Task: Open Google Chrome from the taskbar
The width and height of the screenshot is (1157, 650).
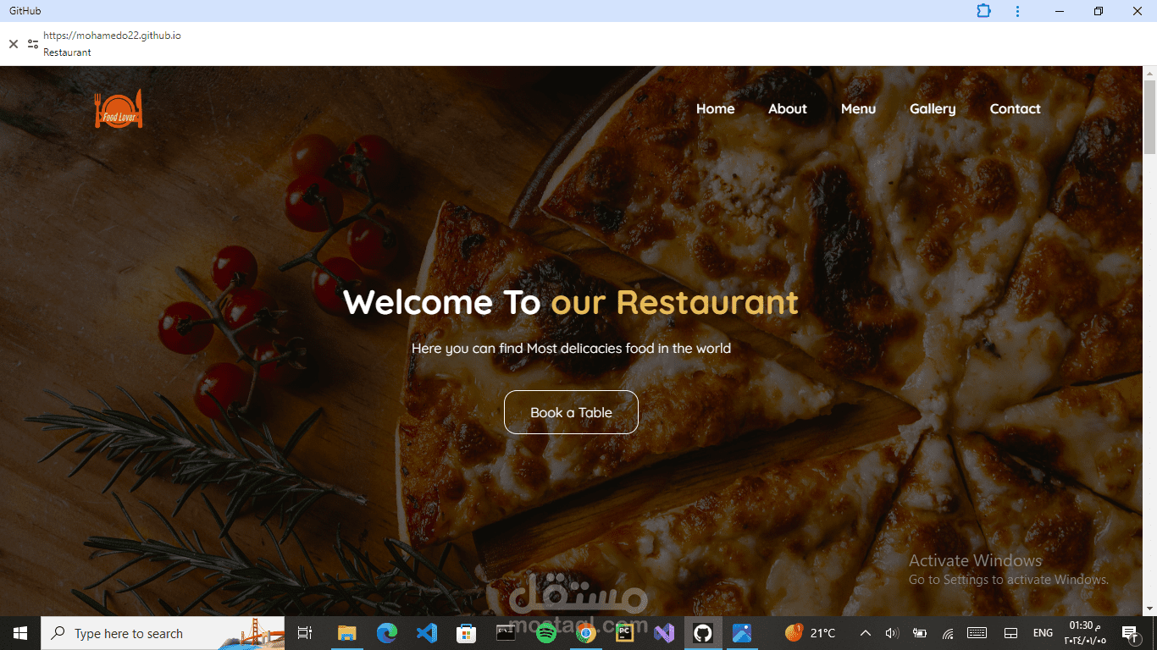Action: pos(585,633)
